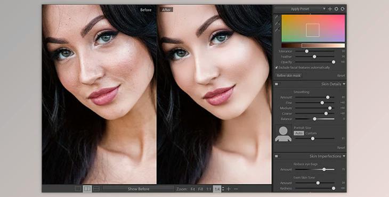
Task: Toggle Skin Imperfections section enable square
Action: 277,157
